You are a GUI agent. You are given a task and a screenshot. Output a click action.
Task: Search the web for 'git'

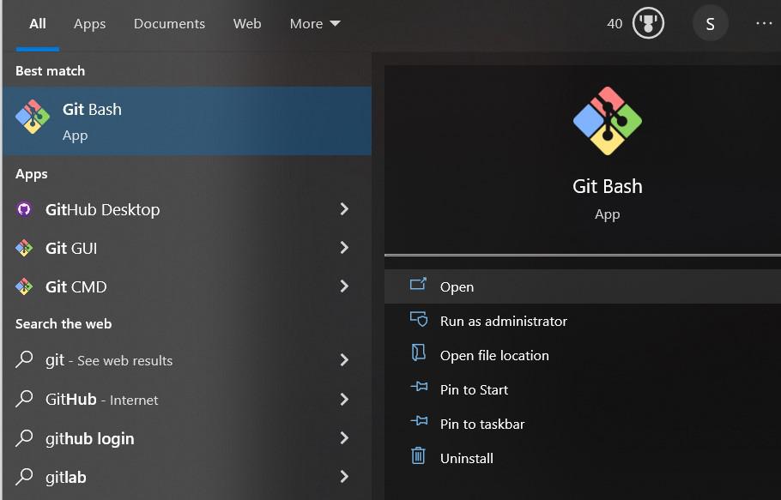[x=187, y=359]
